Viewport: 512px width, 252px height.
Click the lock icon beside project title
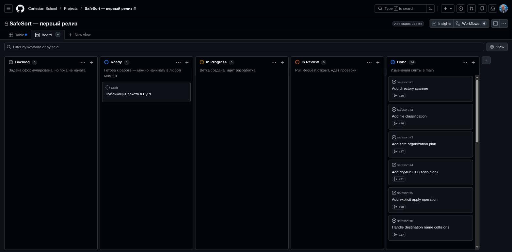click(6, 24)
